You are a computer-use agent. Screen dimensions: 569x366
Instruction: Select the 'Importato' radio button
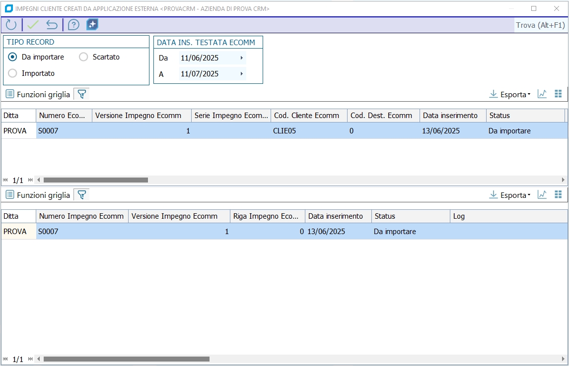click(x=13, y=73)
